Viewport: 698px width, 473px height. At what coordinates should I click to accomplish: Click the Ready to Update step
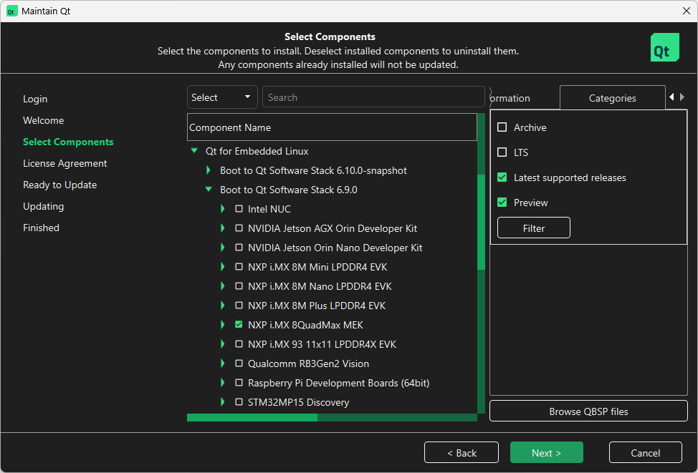pyautogui.click(x=59, y=185)
